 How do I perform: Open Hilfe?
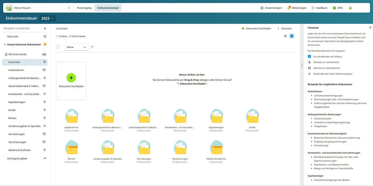pos(338,8)
